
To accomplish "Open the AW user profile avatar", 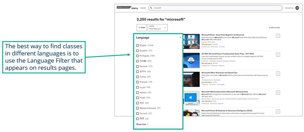I will point(297,8).
